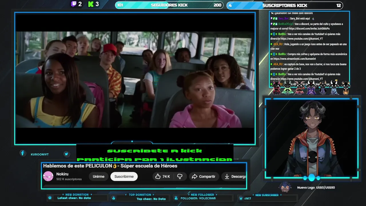Like the video with thumbs-up icon
Image resolution: width=366 pixels, height=206 pixels.
(158, 177)
